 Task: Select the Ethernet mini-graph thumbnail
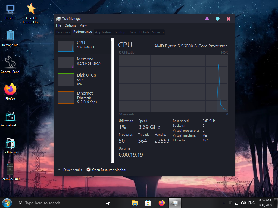[x=66, y=97]
